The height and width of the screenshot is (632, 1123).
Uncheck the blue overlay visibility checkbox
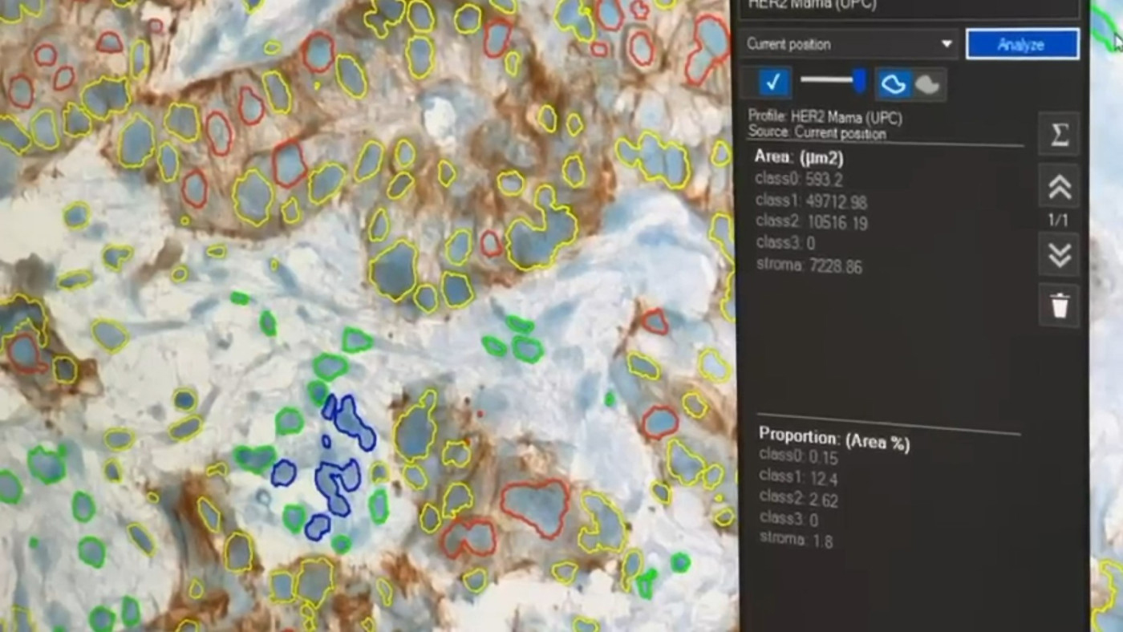click(x=773, y=82)
